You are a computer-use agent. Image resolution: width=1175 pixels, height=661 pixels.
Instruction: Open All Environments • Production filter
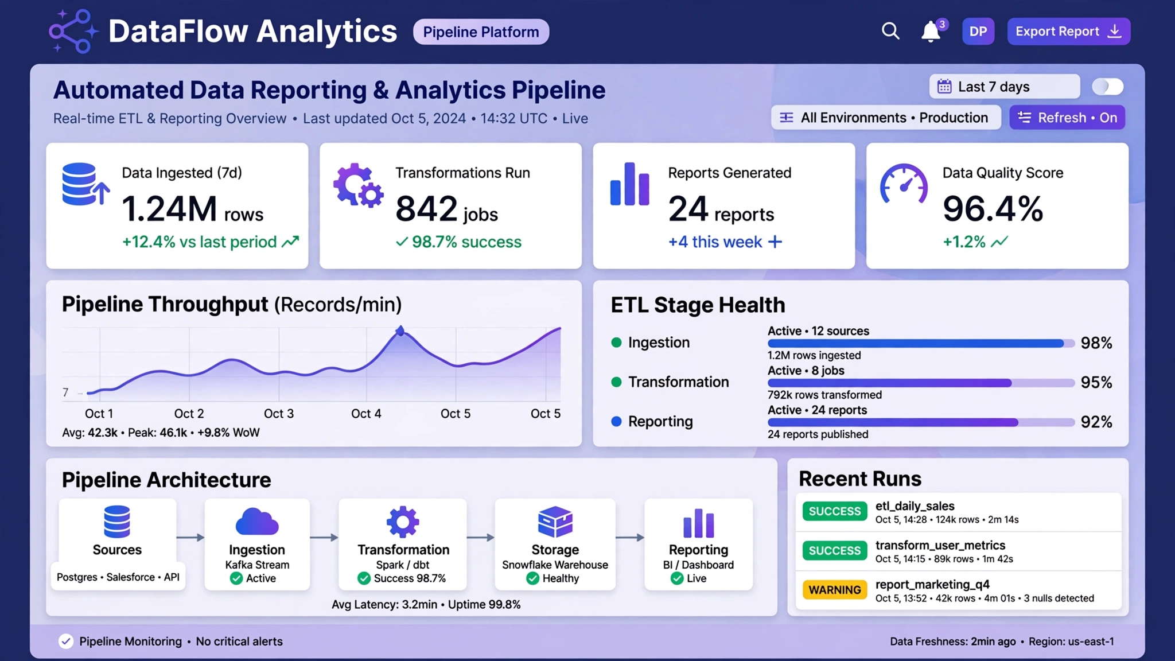pyautogui.click(x=886, y=118)
